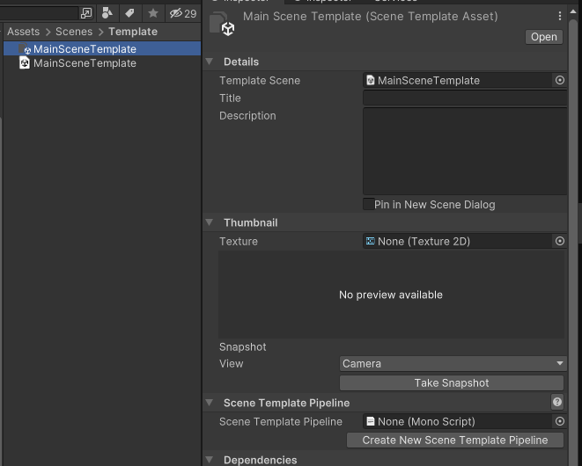Click the Project search field
Viewport: 582px width, 466px height.
coord(39,14)
